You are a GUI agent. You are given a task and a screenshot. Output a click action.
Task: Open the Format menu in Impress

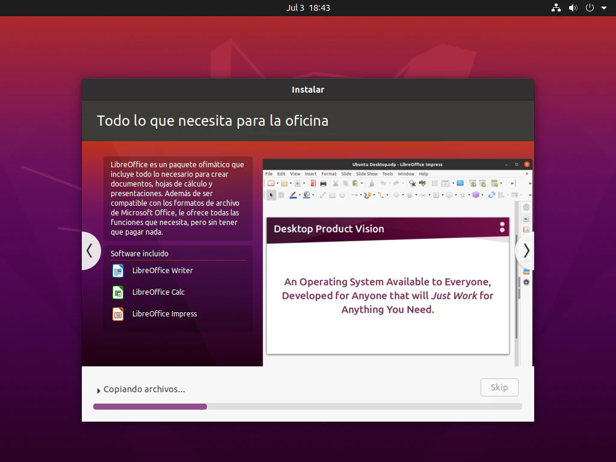(329, 174)
